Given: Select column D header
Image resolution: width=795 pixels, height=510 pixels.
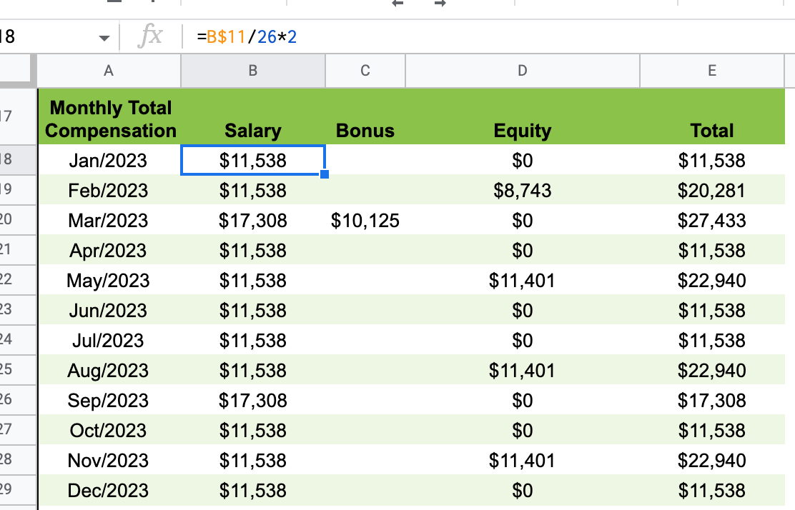Looking at the screenshot, I should click(522, 71).
